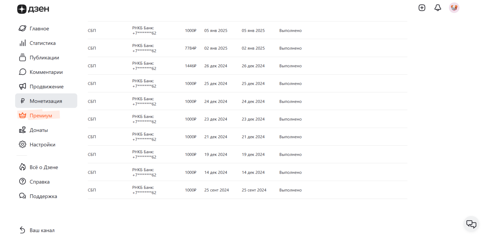
Task: Open Настройки in the sidebar
Action: click(x=42, y=145)
